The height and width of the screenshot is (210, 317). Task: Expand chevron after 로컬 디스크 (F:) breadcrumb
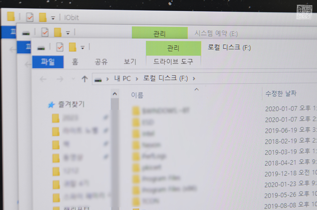(x=194, y=78)
